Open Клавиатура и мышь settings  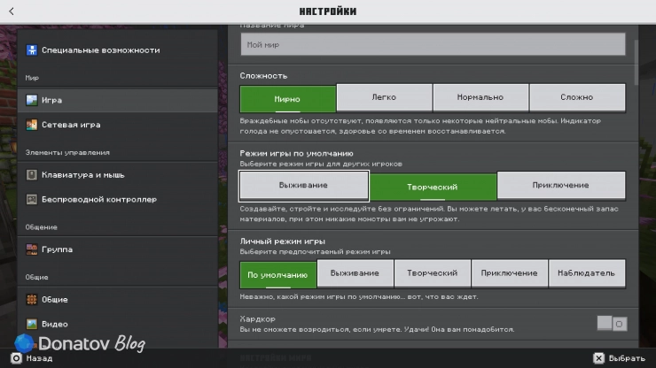click(118, 174)
